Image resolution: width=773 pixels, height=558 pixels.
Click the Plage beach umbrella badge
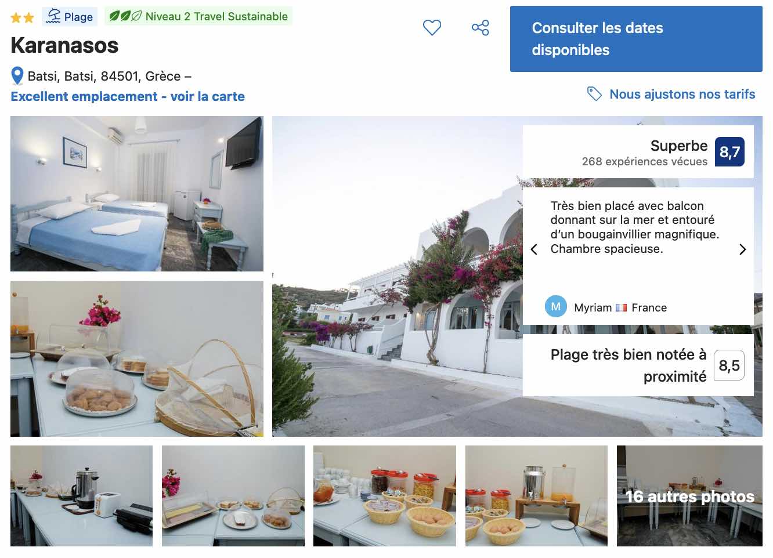70,16
